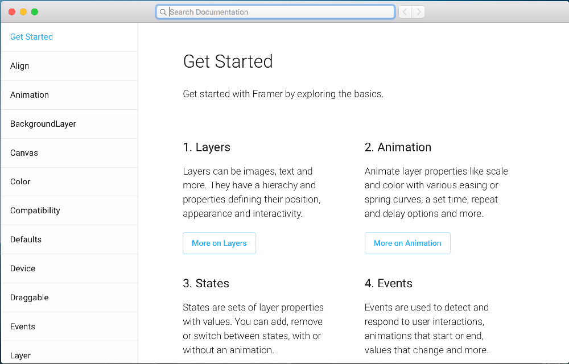The height and width of the screenshot is (364, 569).
Task: Open Draggable documentation from sidebar
Action: click(x=29, y=297)
